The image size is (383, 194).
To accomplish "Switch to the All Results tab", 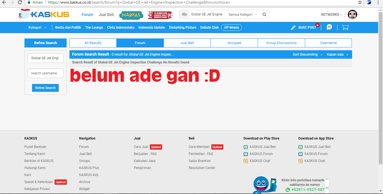I will 93,43.
